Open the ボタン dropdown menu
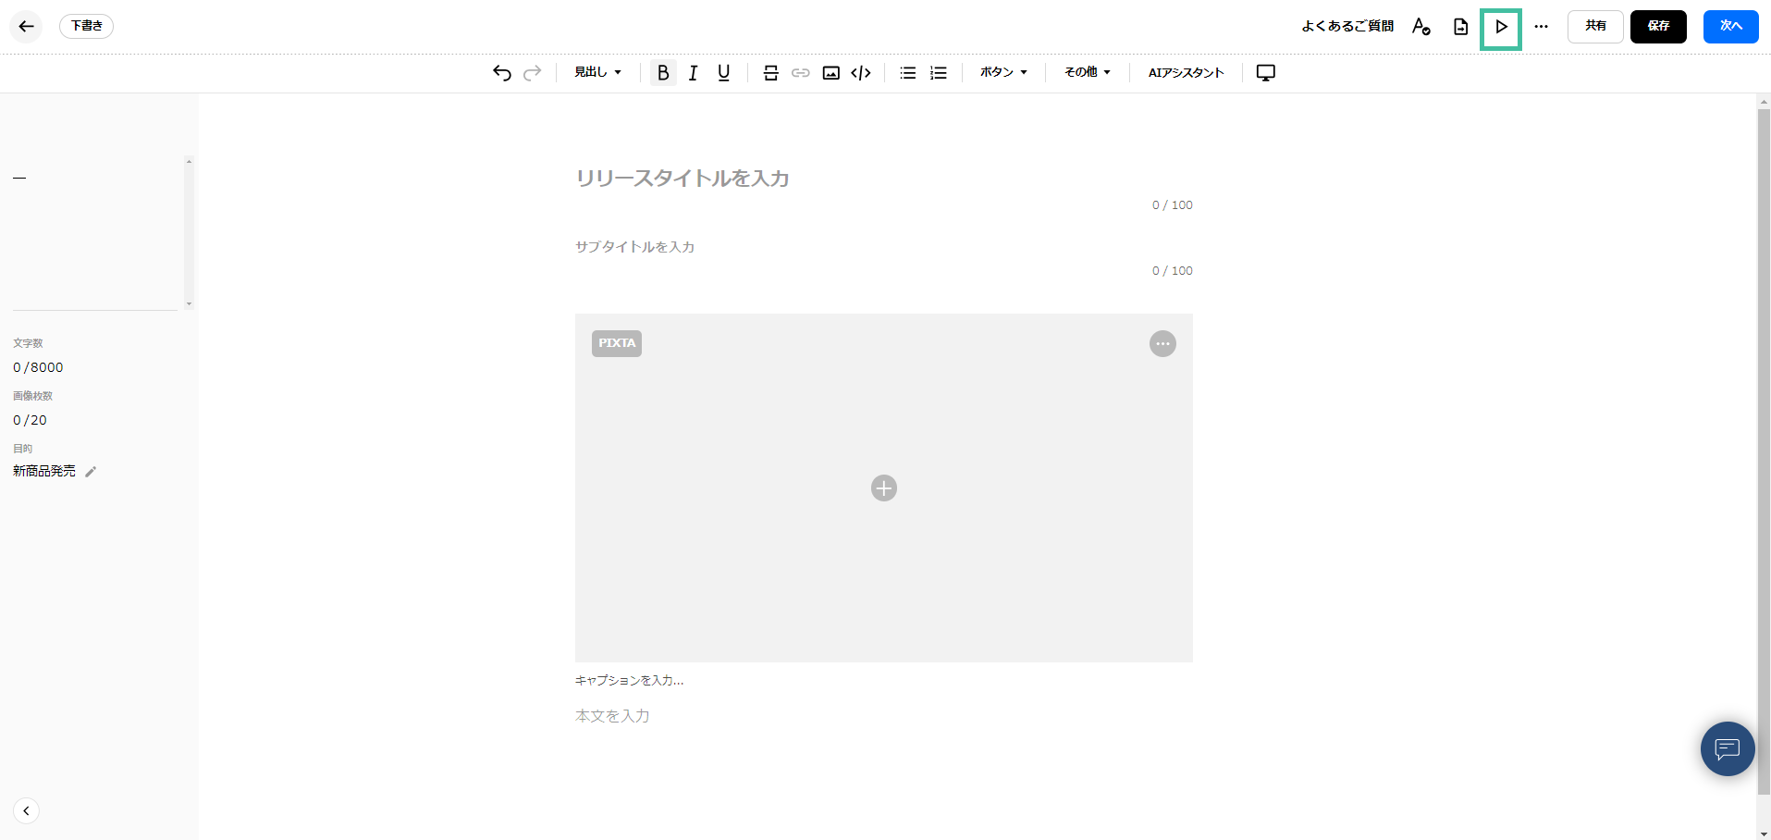The image size is (1771, 840). [x=1003, y=72]
